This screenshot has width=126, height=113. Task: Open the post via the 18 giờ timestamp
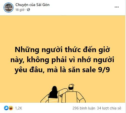pyautogui.click(x=20, y=10)
